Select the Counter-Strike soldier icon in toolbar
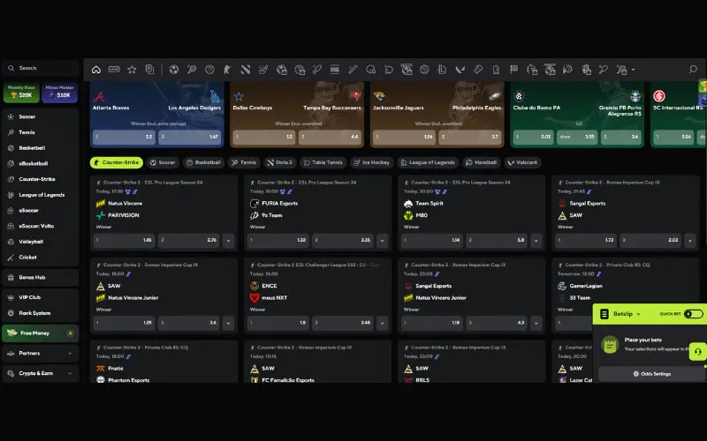 (x=227, y=70)
